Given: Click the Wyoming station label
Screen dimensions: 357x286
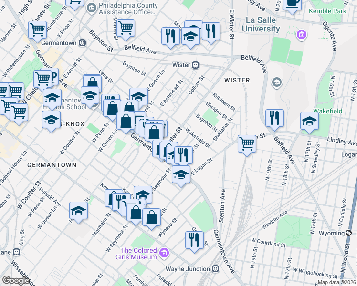Looking at the screenshot, I should 332,233.
